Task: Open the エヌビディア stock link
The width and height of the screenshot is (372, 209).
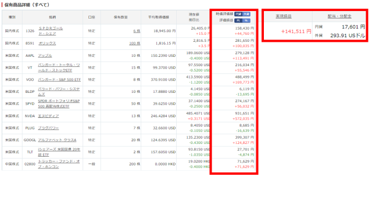Action: pyautogui.click(x=48, y=116)
